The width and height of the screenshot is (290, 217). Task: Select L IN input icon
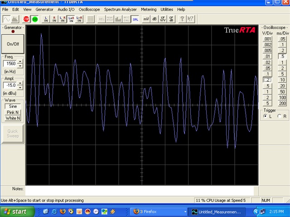coord(46,19)
